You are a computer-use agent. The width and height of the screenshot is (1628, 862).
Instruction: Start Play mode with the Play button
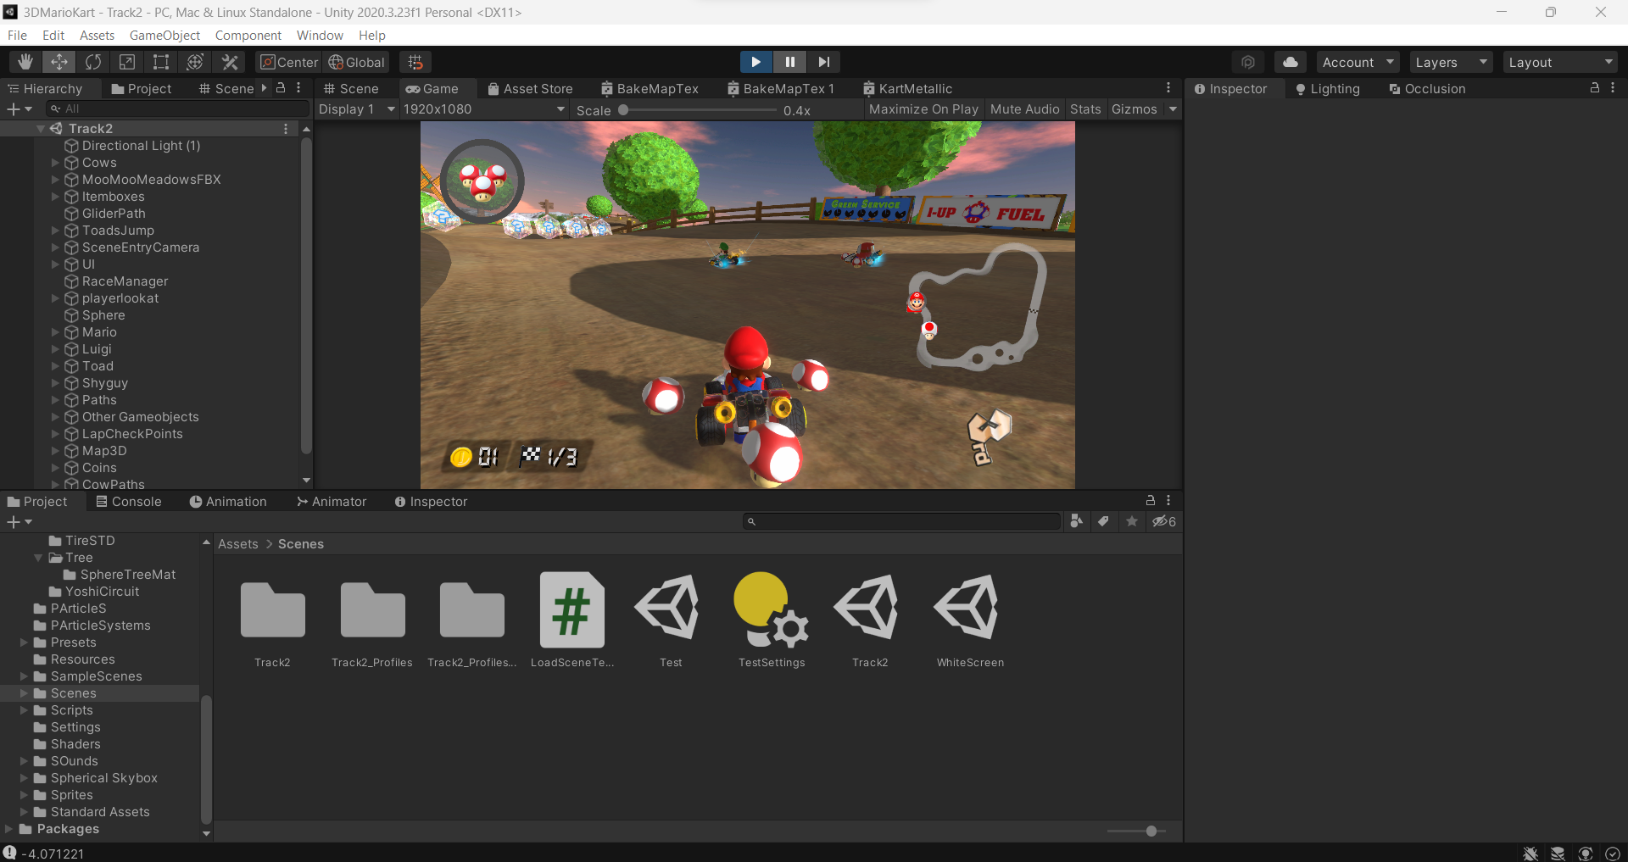pos(755,62)
